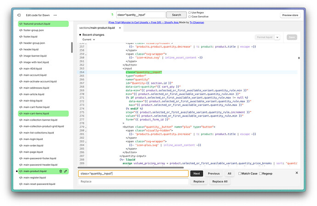Collapse code fold at line 279
This screenshot has height=206, width=317.
[86, 127]
